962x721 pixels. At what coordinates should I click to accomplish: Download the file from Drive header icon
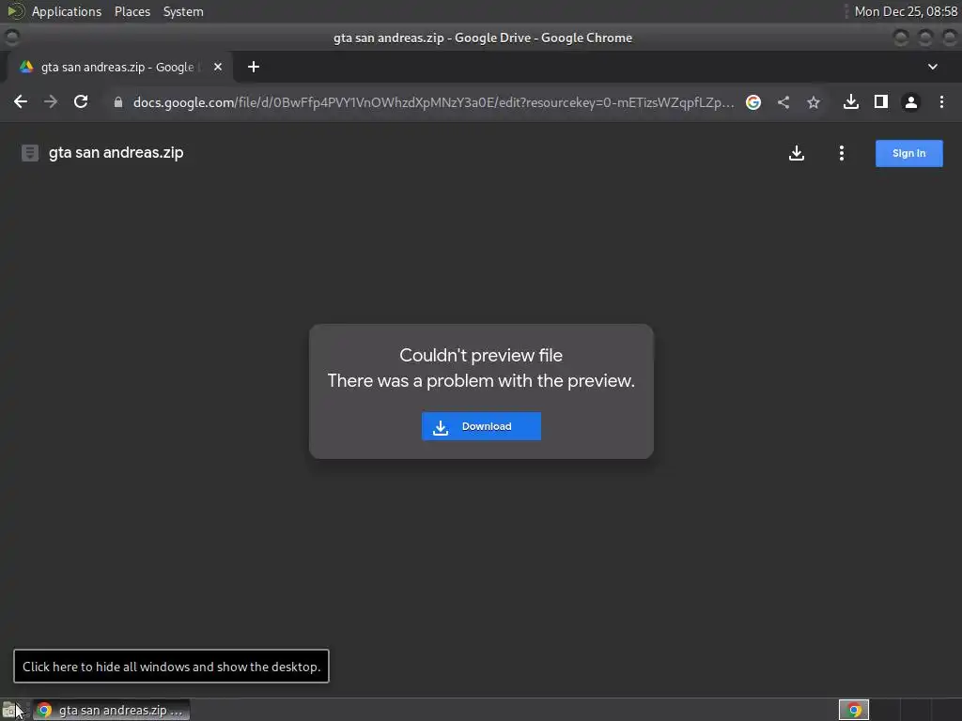tap(797, 153)
